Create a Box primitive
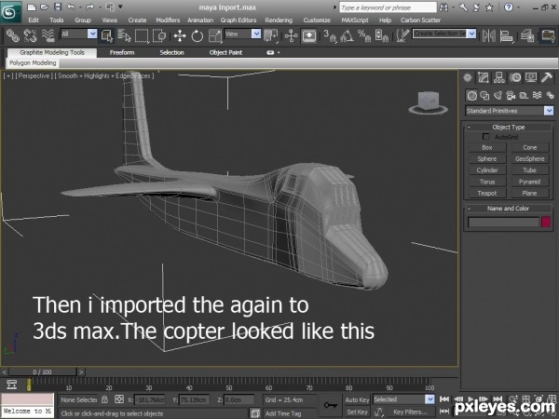The image size is (559, 419). coord(487,147)
